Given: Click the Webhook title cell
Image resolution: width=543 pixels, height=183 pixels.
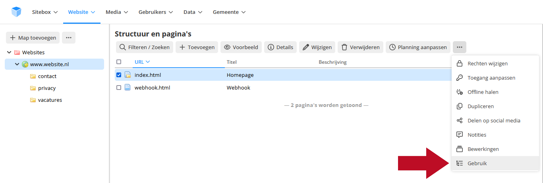Looking at the screenshot, I should click(238, 88).
